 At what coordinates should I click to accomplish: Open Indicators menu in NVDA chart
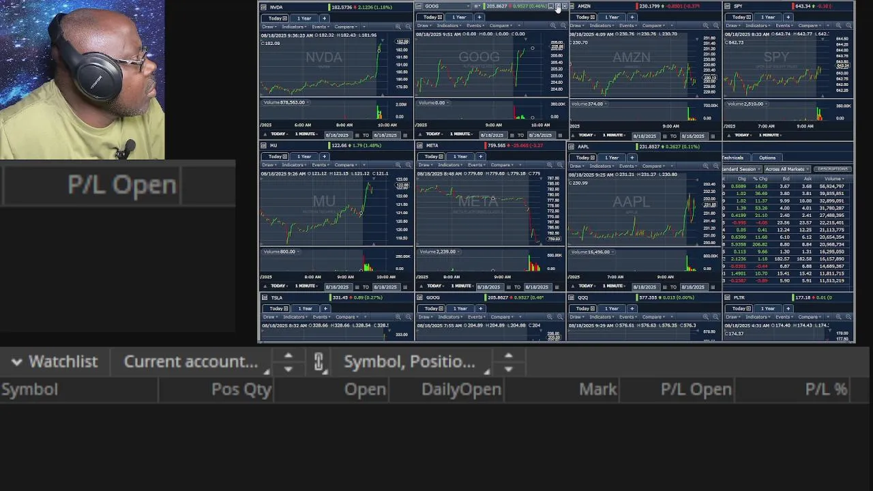tap(294, 27)
